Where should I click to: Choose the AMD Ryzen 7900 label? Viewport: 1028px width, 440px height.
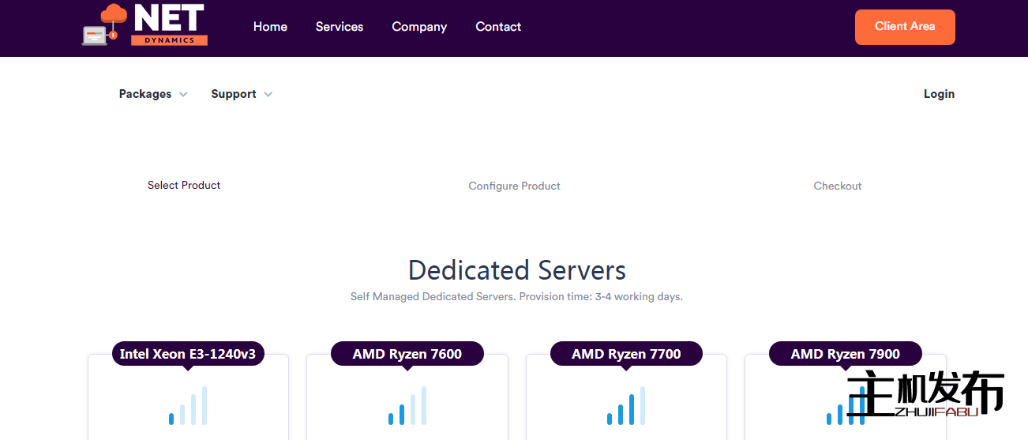tap(846, 354)
